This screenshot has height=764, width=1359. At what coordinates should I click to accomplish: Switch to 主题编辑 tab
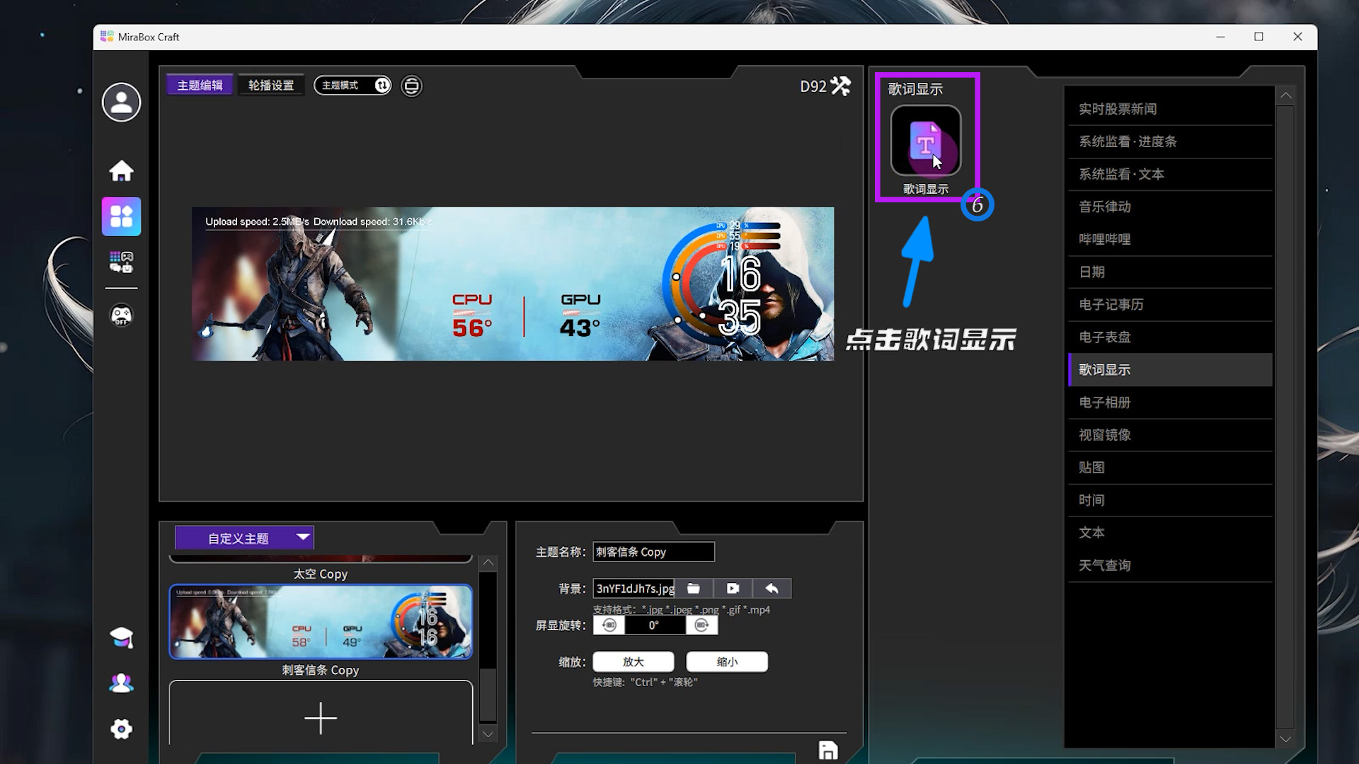(x=200, y=86)
